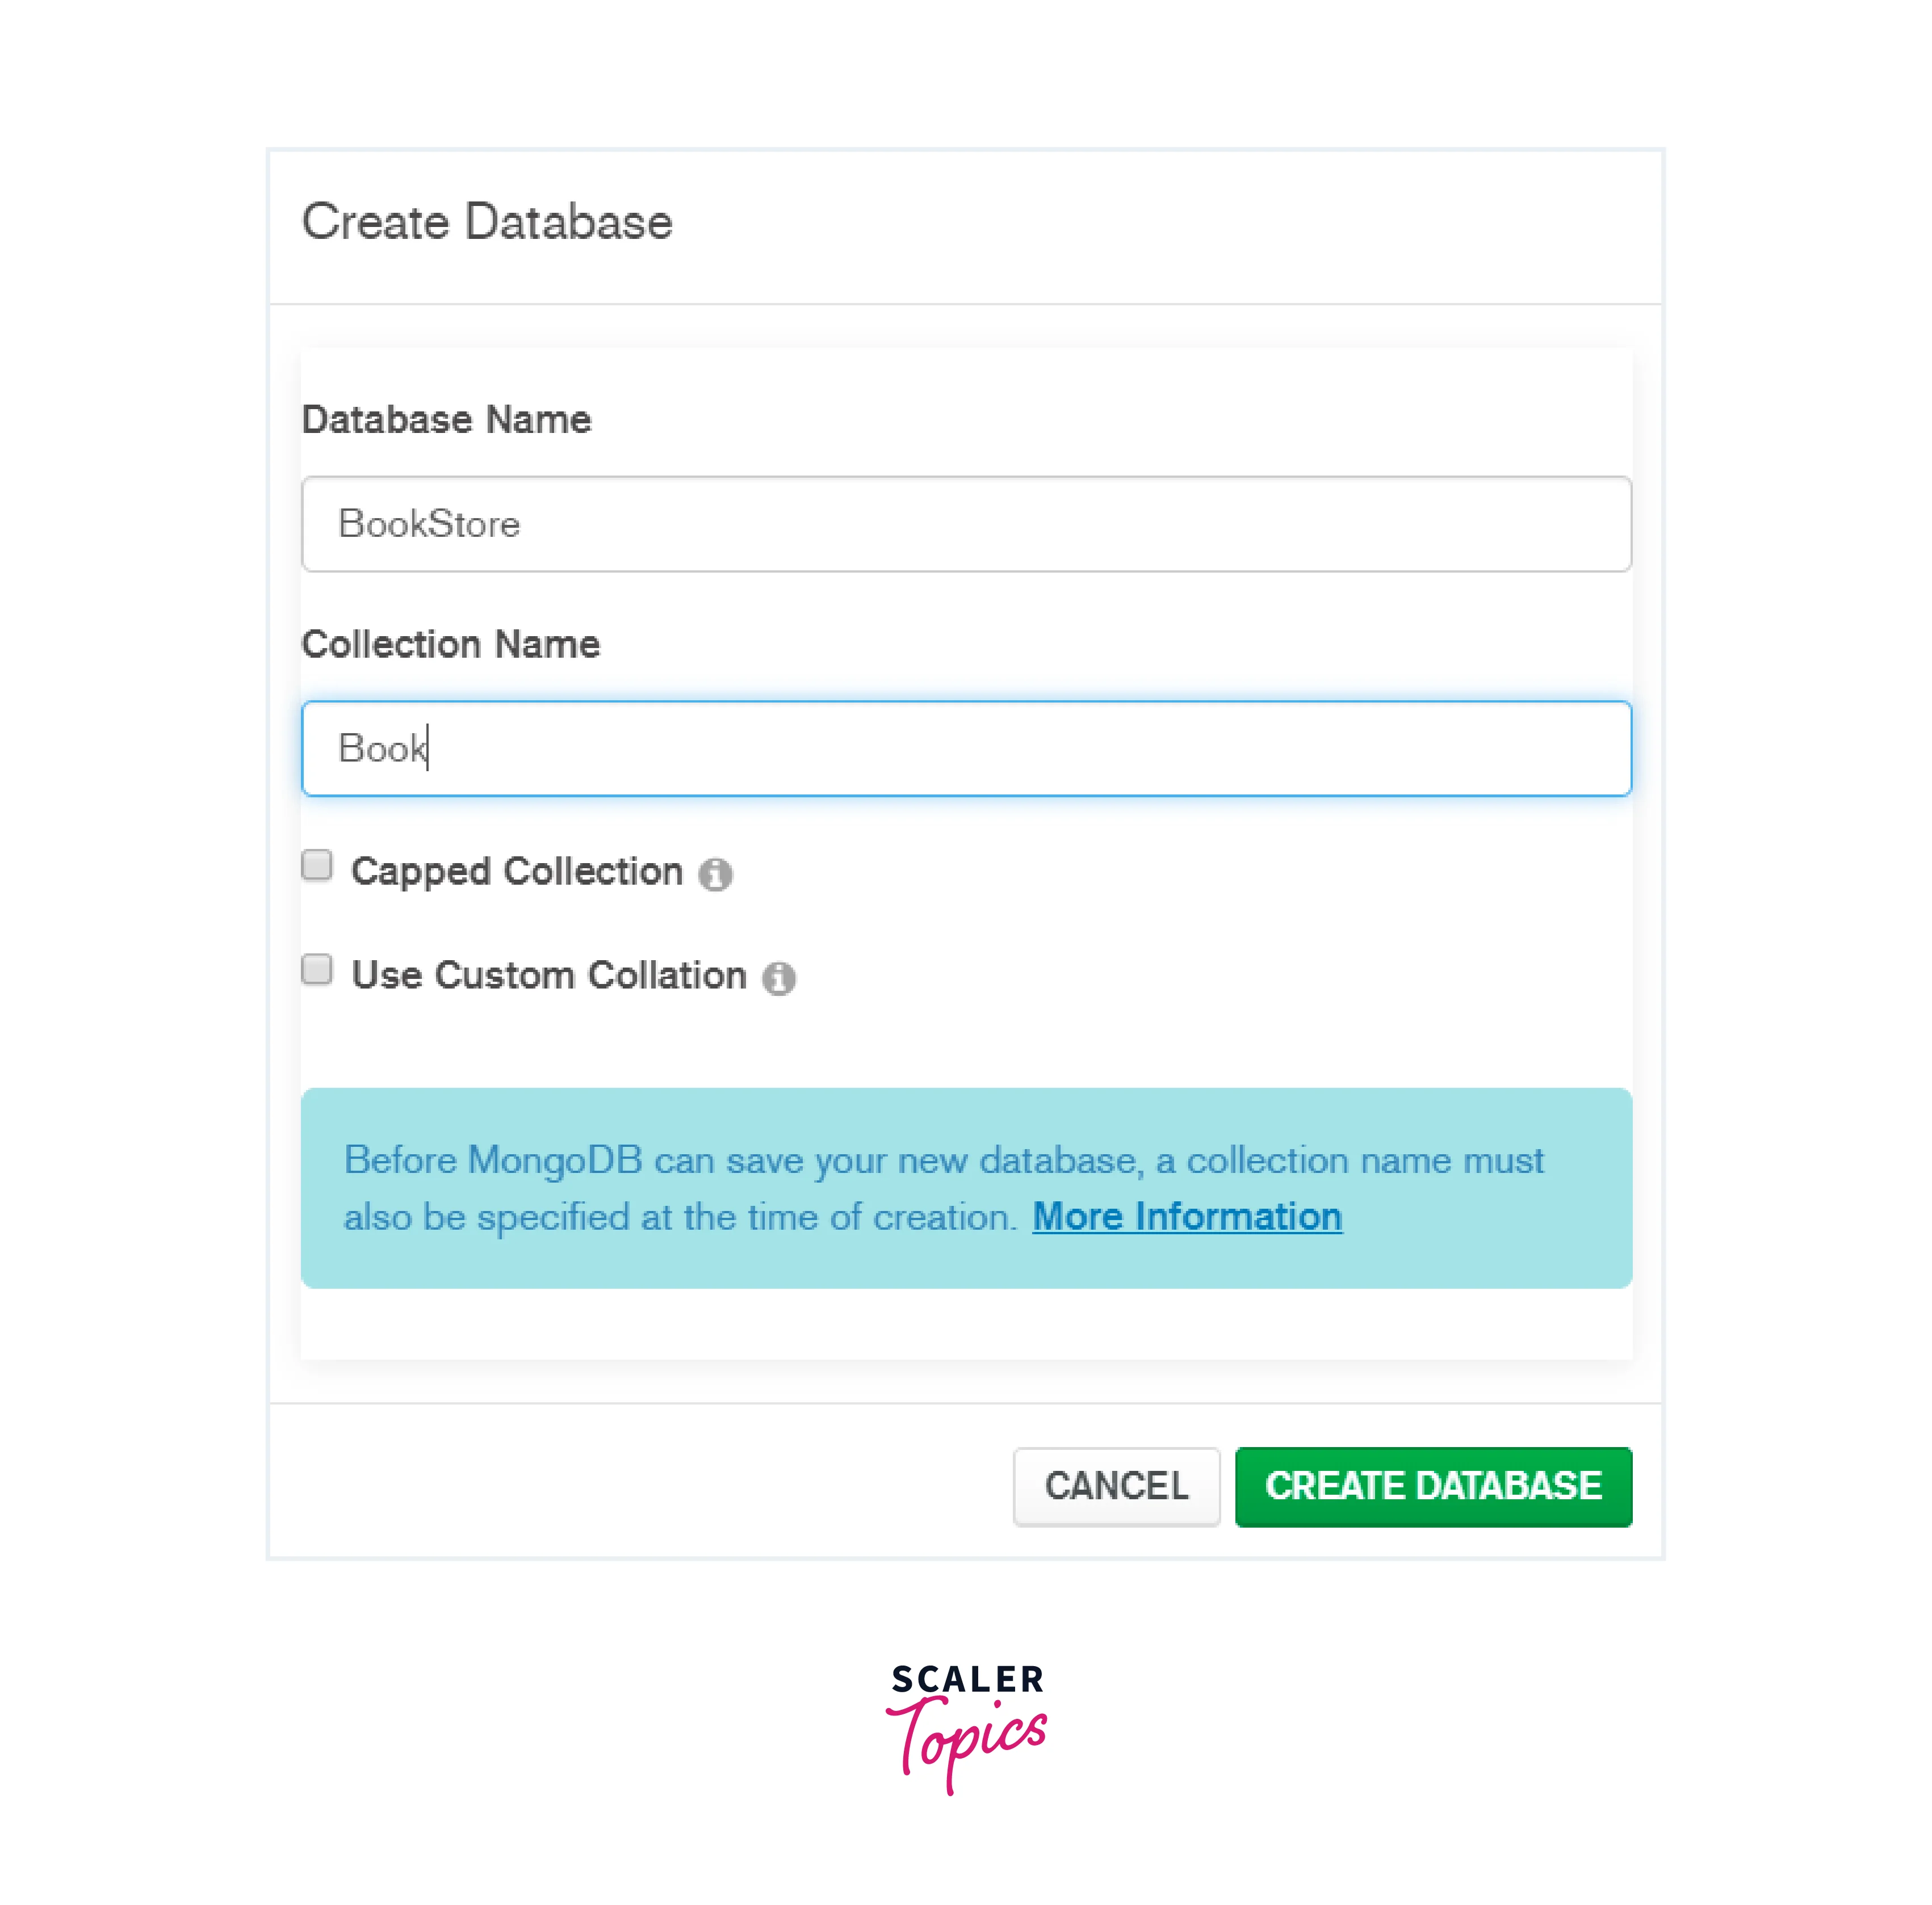Click the SCALER logo wordmark
1932x1905 pixels.
click(967, 1679)
